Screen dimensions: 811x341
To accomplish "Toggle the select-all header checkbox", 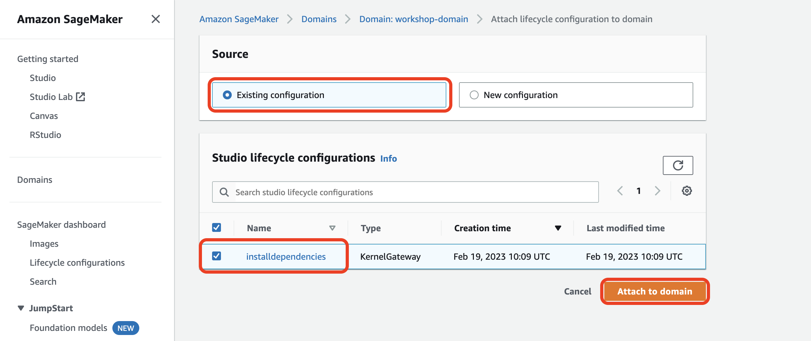I will coord(217,227).
